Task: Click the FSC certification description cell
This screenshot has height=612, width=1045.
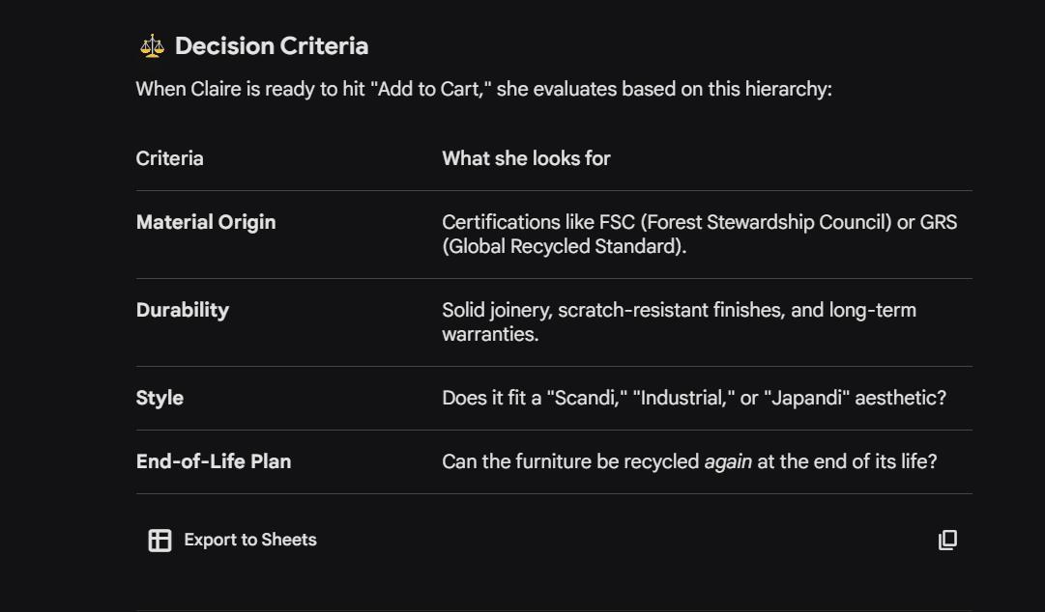Action: pos(700,235)
